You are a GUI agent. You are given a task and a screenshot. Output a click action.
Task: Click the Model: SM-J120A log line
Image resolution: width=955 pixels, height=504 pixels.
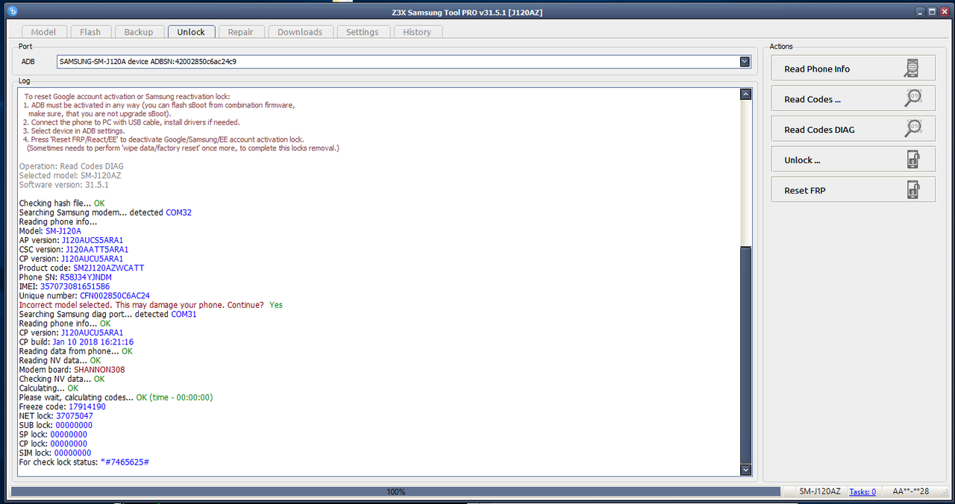[50, 231]
